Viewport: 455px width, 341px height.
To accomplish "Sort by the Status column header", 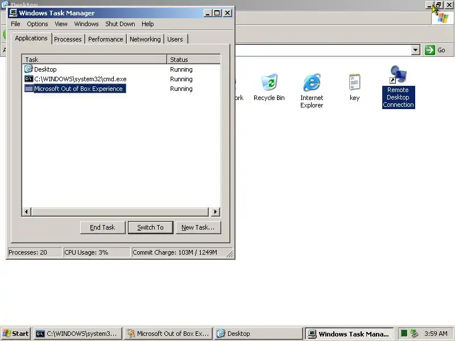I will (193, 60).
